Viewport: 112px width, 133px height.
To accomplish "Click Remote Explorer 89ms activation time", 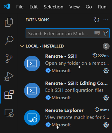I will click(102, 110).
